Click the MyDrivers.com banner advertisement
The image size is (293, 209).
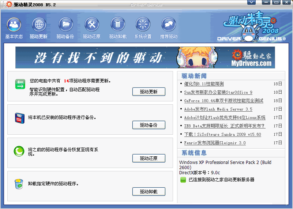click(x=145, y=57)
